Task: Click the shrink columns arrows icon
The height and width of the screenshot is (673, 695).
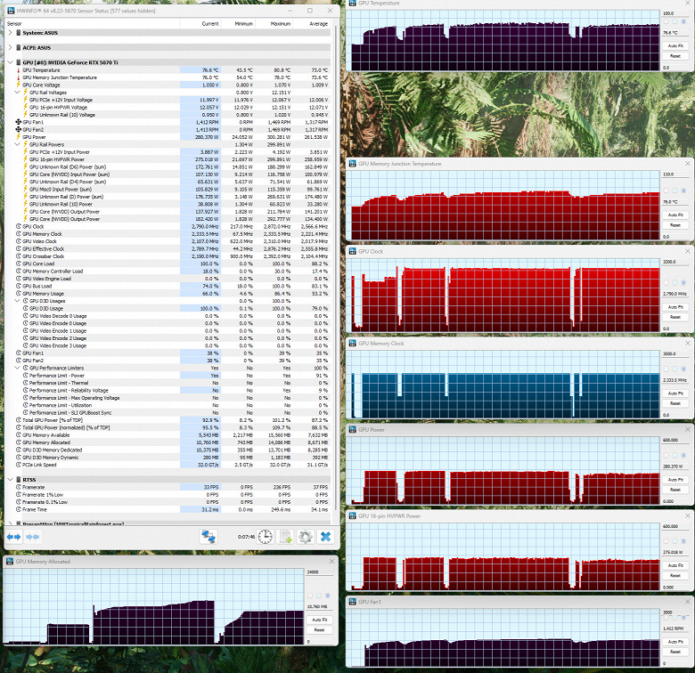Action: point(32,537)
